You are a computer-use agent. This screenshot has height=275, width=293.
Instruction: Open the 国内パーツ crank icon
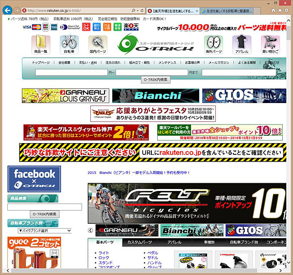(98, 44)
